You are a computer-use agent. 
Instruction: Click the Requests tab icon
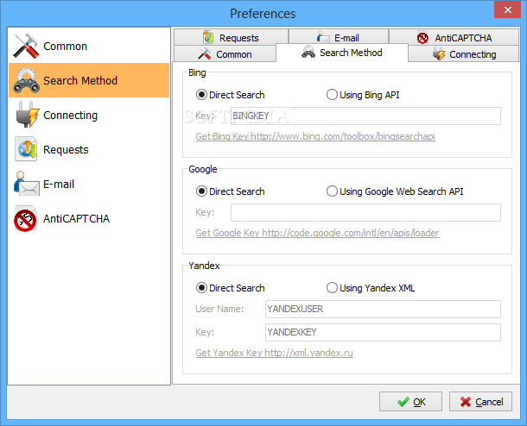[x=208, y=37]
